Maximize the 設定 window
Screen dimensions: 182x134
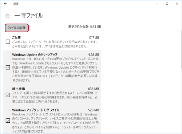coord(167,4)
